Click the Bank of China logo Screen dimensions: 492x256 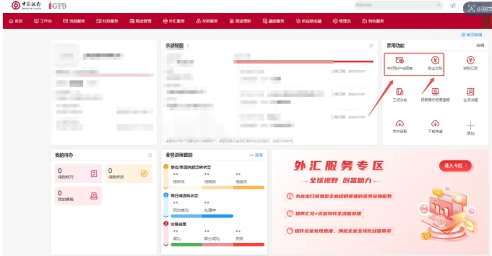point(26,6)
